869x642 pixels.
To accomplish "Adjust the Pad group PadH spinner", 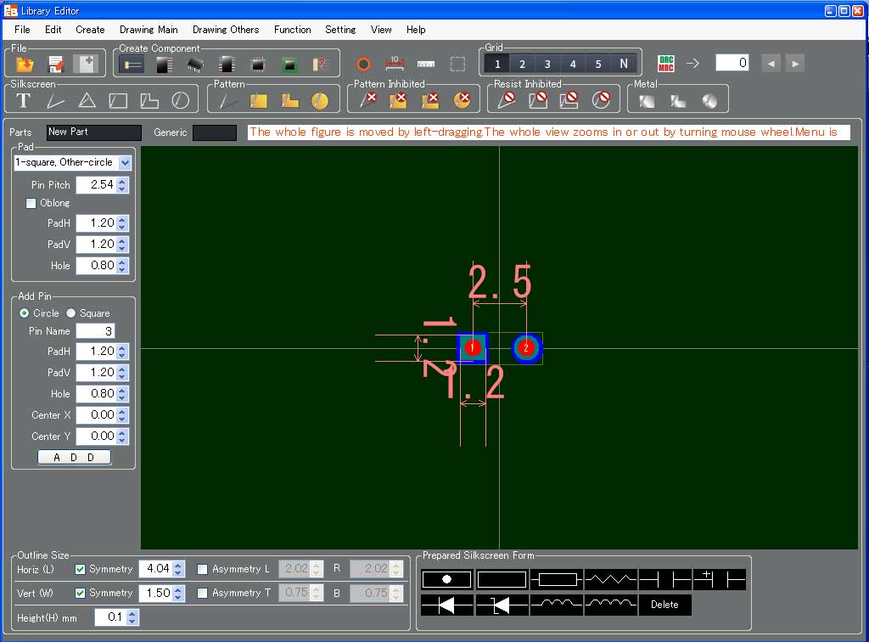I will point(122,223).
